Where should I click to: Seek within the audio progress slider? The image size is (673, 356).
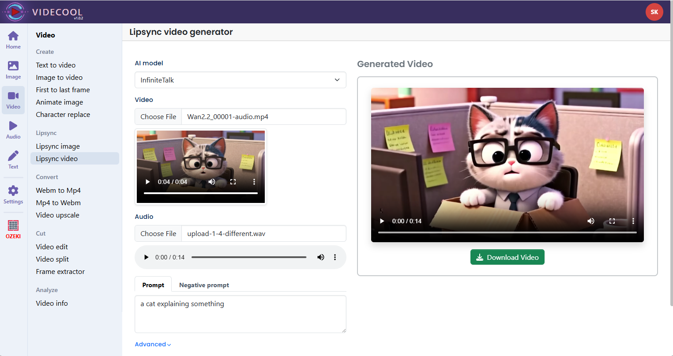(x=249, y=257)
